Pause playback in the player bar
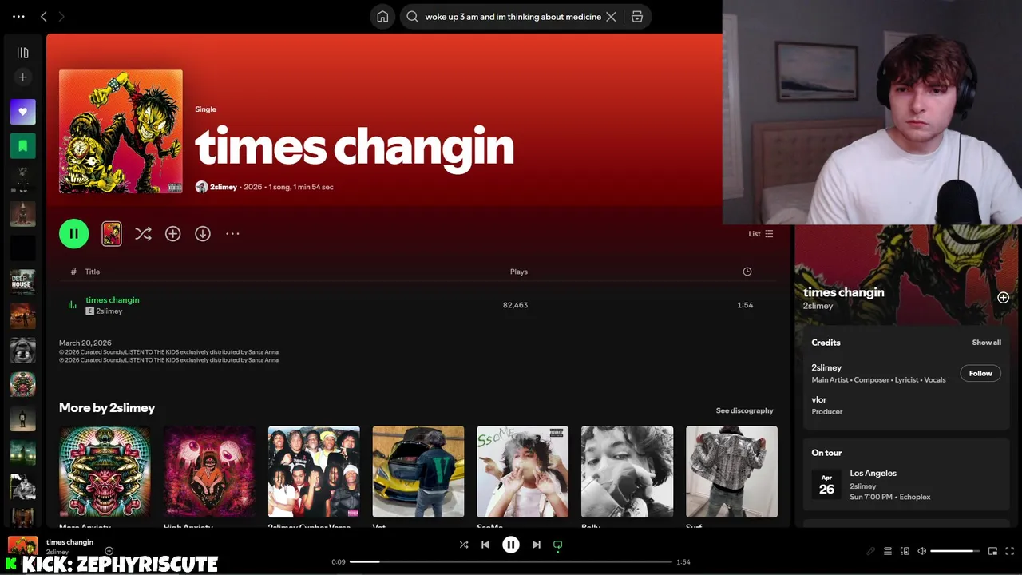The image size is (1022, 575). 511,545
